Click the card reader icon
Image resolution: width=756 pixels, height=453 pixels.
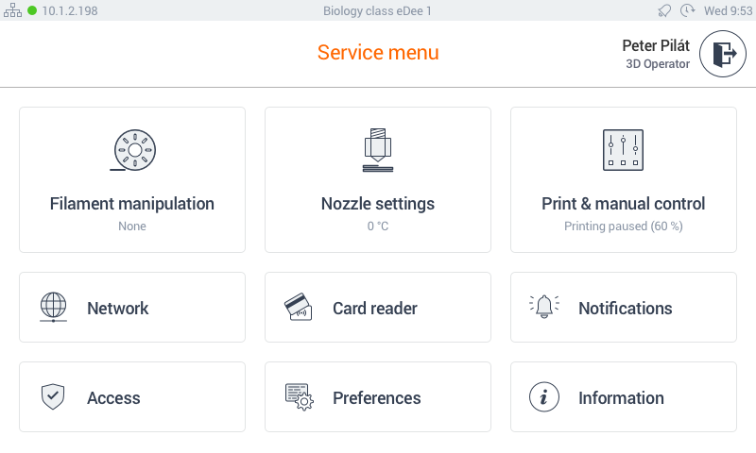click(299, 308)
